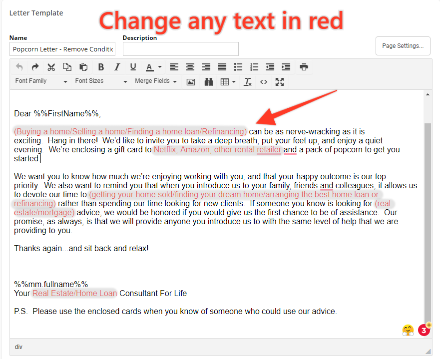
Task: Grab the editor resize handle
Action: [429, 352]
